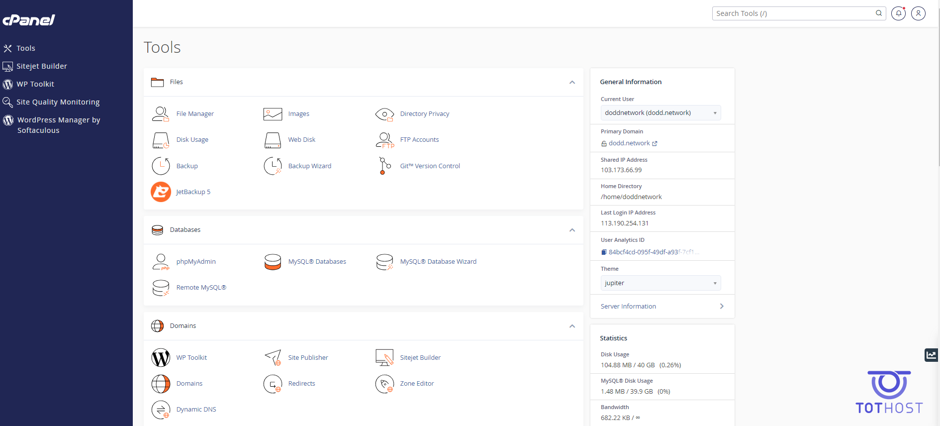Screen dimensions: 940x426
Task: Open the Dynamic DNS icon
Action: (161, 410)
